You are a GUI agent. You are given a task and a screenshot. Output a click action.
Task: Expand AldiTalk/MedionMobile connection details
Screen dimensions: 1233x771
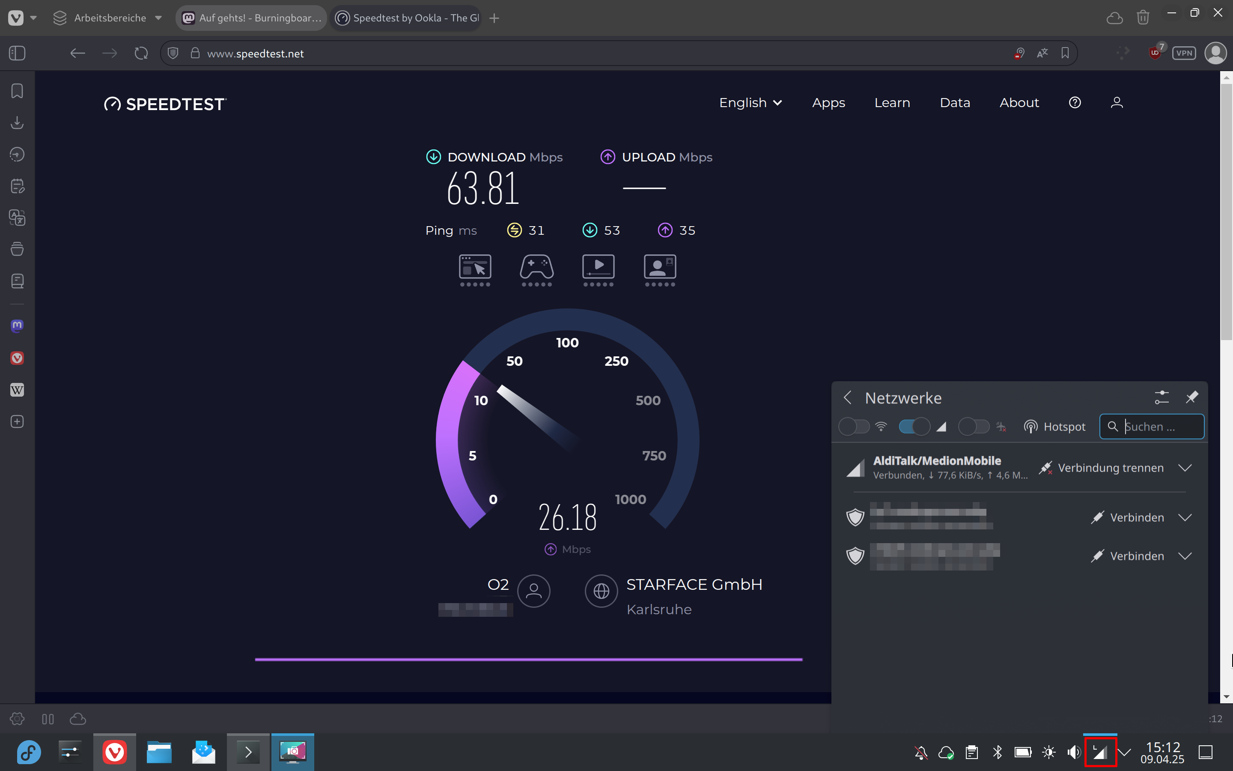[1185, 468]
